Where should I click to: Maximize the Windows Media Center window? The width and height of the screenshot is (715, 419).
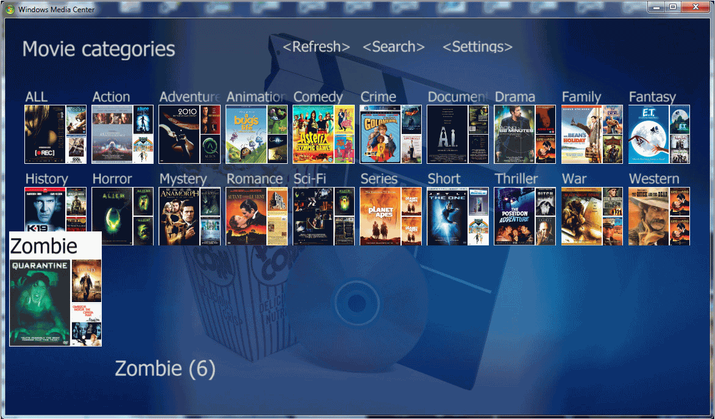673,7
